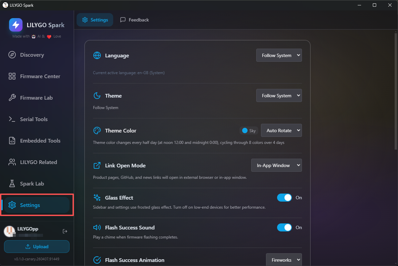Click the Discovery compass icon
398x266 pixels.
pos(12,55)
